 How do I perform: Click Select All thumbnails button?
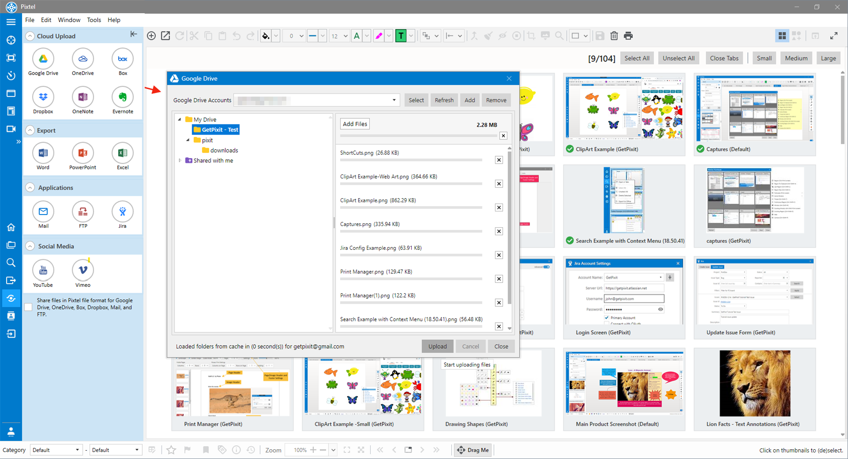click(x=637, y=58)
